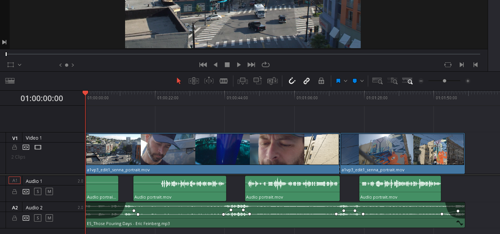Open the flag color dropdown arrow

click(x=346, y=81)
